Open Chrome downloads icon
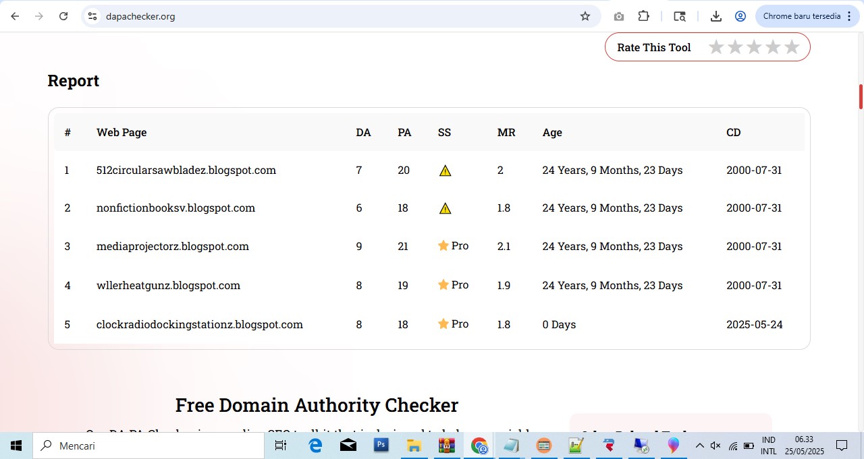This screenshot has height=459, width=864. (716, 16)
